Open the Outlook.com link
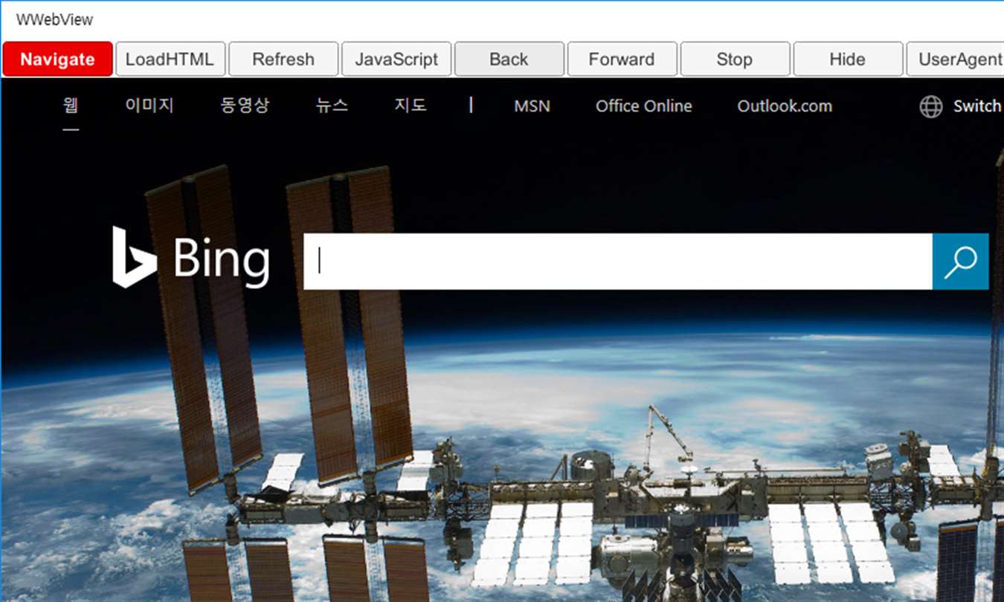 point(785,106)
